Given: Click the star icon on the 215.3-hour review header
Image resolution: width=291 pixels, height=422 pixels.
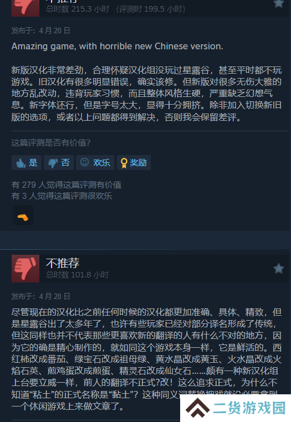Looking at the screenshot, I should click(278, 4).
